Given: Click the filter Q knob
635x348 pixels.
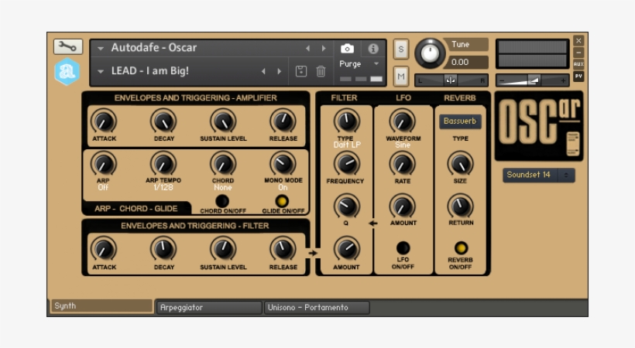Looking at the screenshot, I should (347, 206).
